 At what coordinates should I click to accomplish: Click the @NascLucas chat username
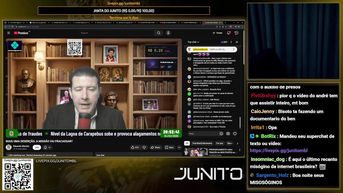coord(199,121)
